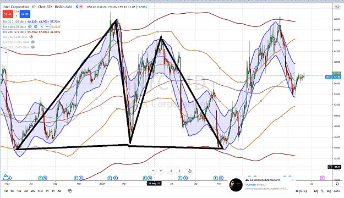Screen dimensions: 344x198
Task: Click the dividend D marker after 2020 label
Action: 116,178
